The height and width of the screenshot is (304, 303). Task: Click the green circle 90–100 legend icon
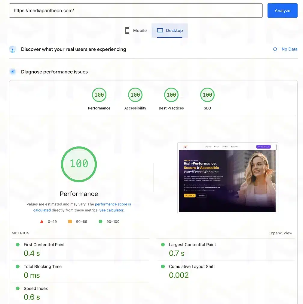[100, 221]
